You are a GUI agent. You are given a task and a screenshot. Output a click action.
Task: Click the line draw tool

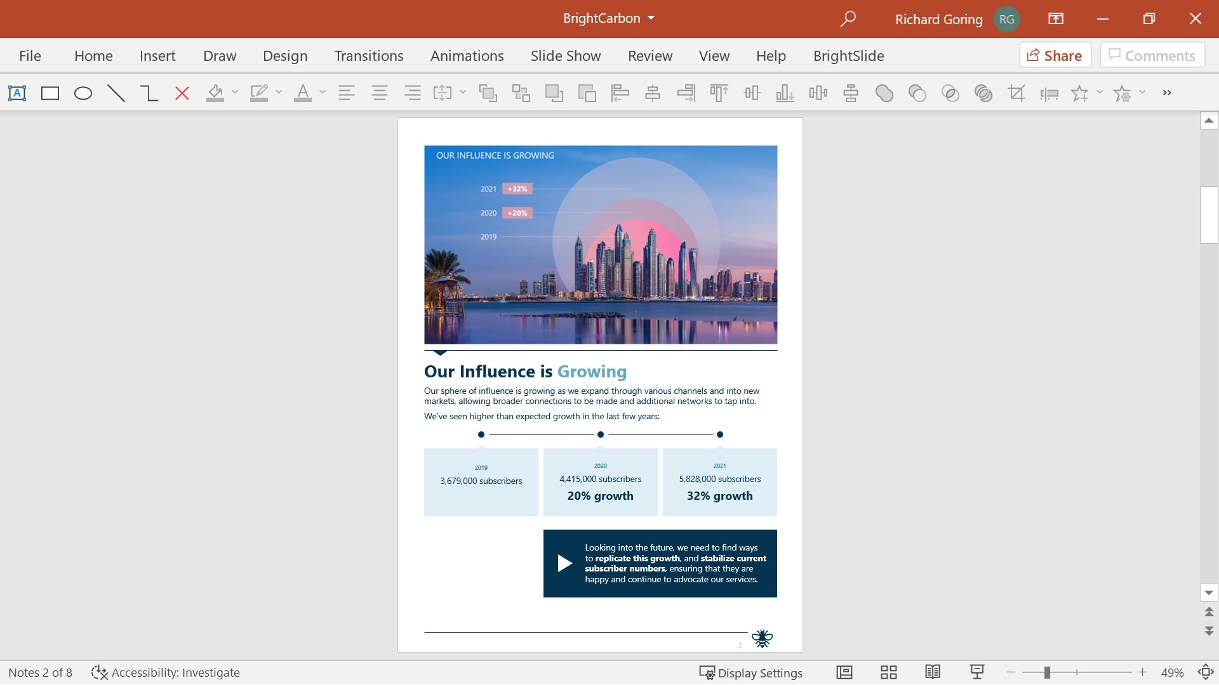(x=116, y=93)
